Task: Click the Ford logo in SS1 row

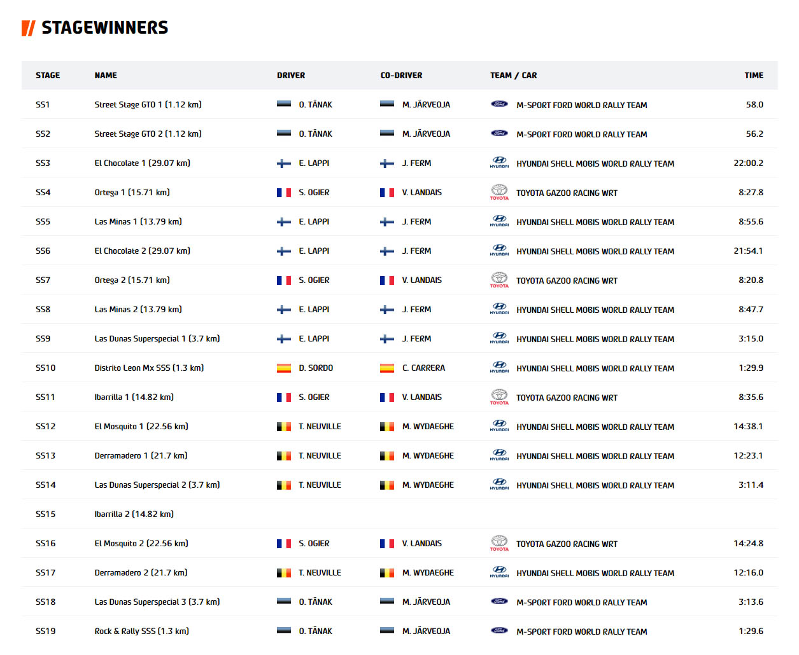Action: pyautogui.click(x=499, y=104)
